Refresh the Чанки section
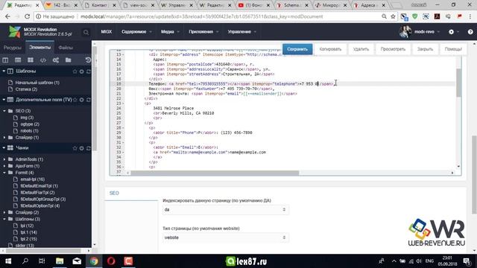The width and height of the screenshot is (477, 268). [89, 148]
